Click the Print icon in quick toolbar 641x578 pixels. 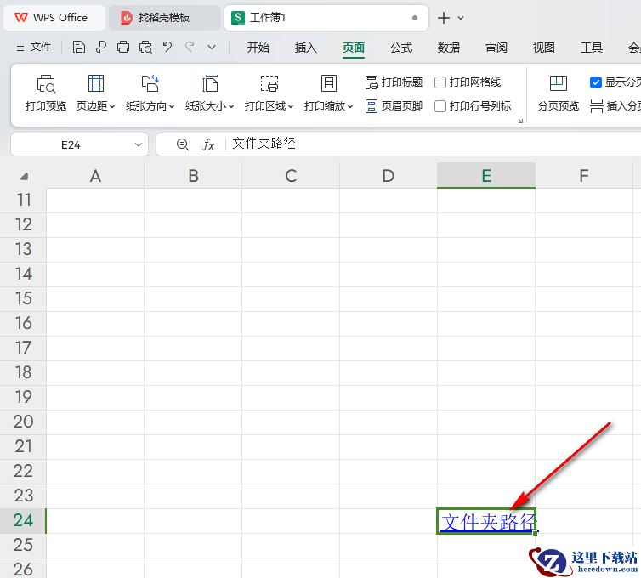point(123,48)
